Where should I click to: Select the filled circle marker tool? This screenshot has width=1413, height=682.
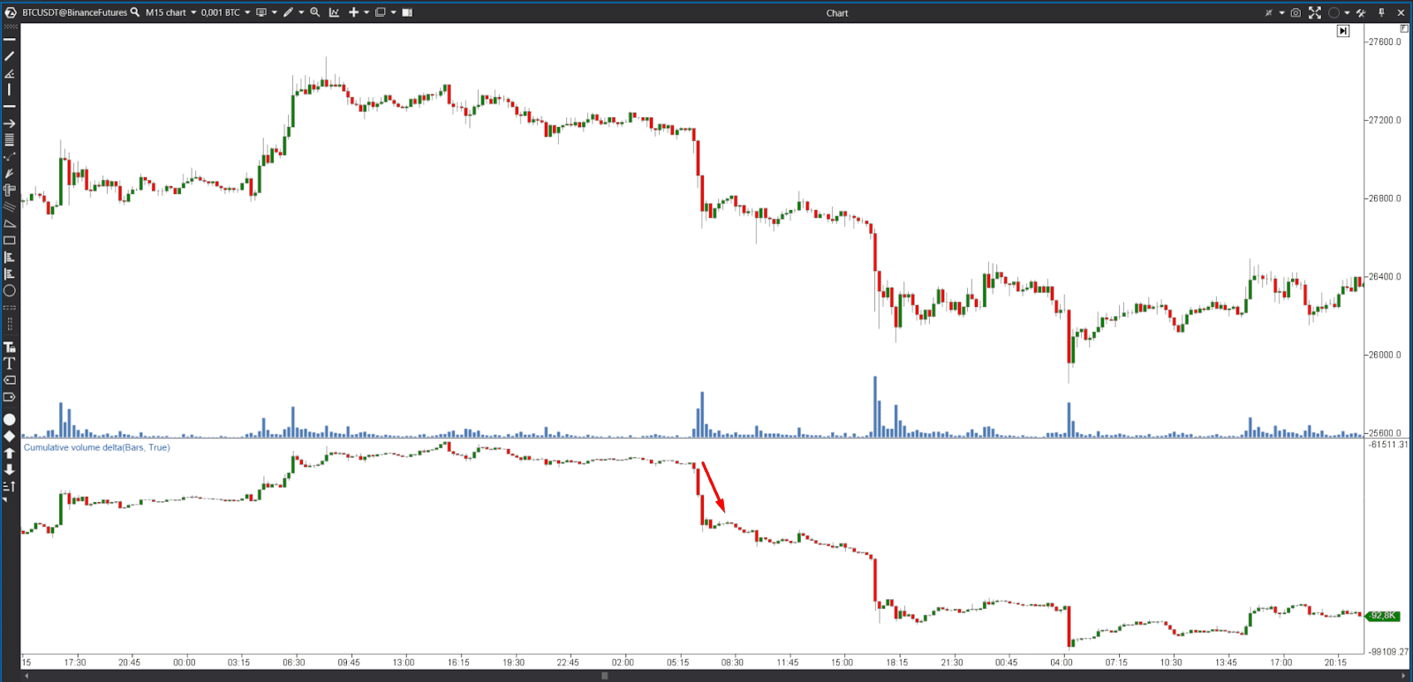click(10, 419)
